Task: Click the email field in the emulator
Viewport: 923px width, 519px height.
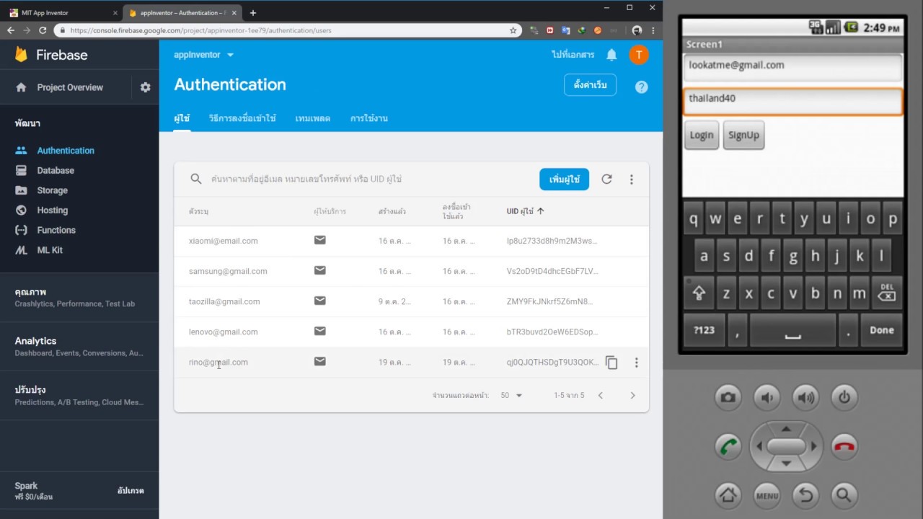Action: click(792, 67)
